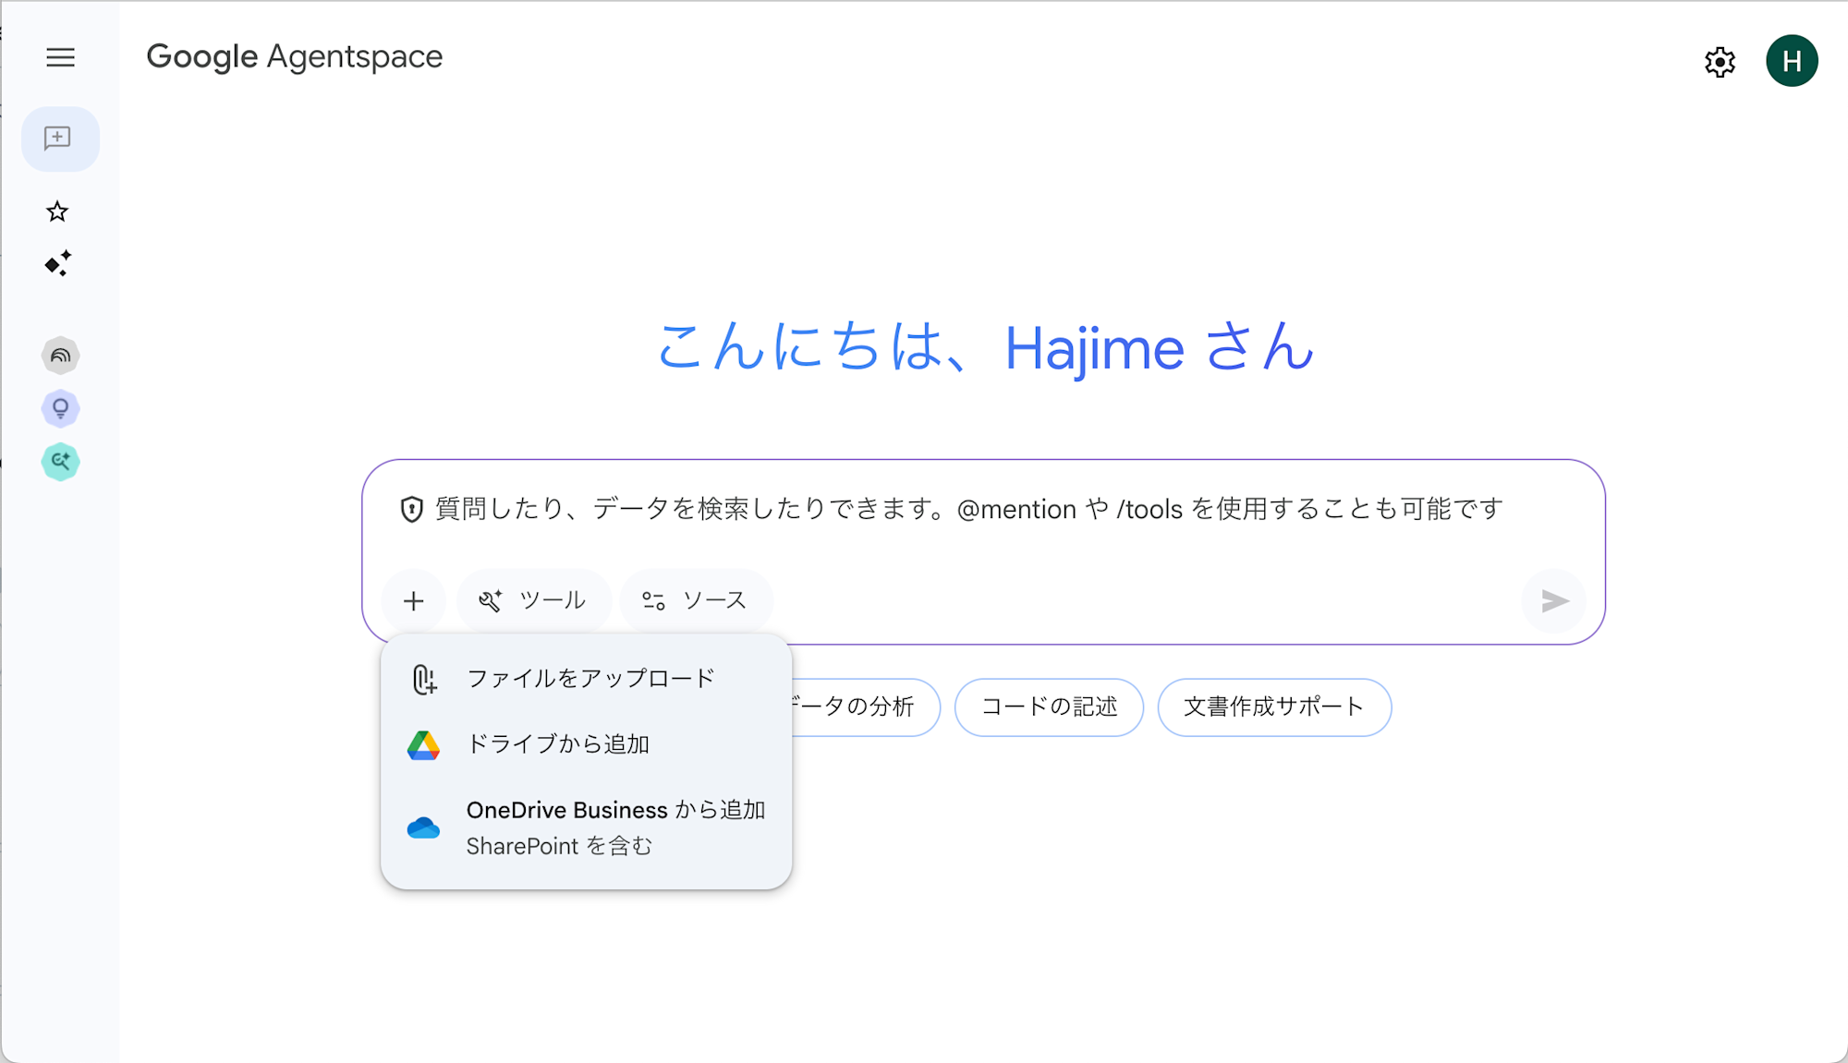Open the starred items star icon
This screenshot has width=1848, height=1063.
(x=57, y=211)
